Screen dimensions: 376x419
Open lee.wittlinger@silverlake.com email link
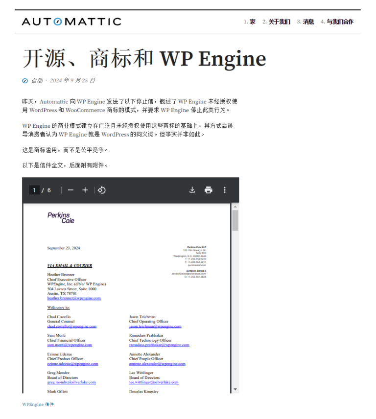pos(154,382)
